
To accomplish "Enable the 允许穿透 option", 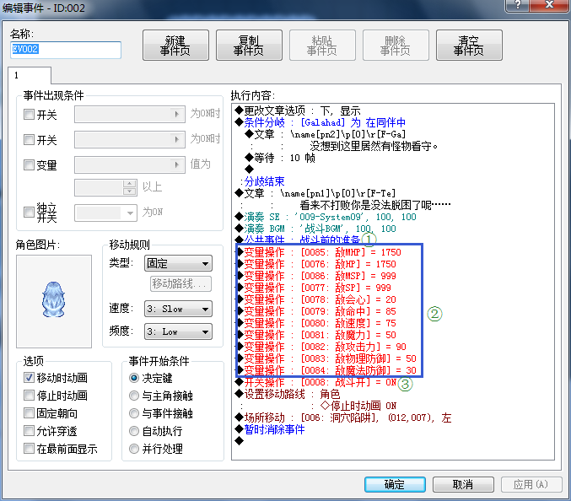I will coord(30,431).
